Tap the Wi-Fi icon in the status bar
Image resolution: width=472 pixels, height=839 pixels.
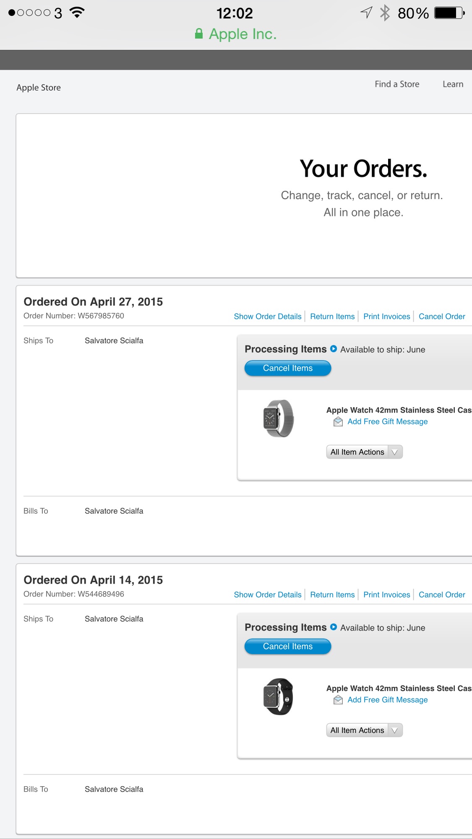[x=77, y=13]
